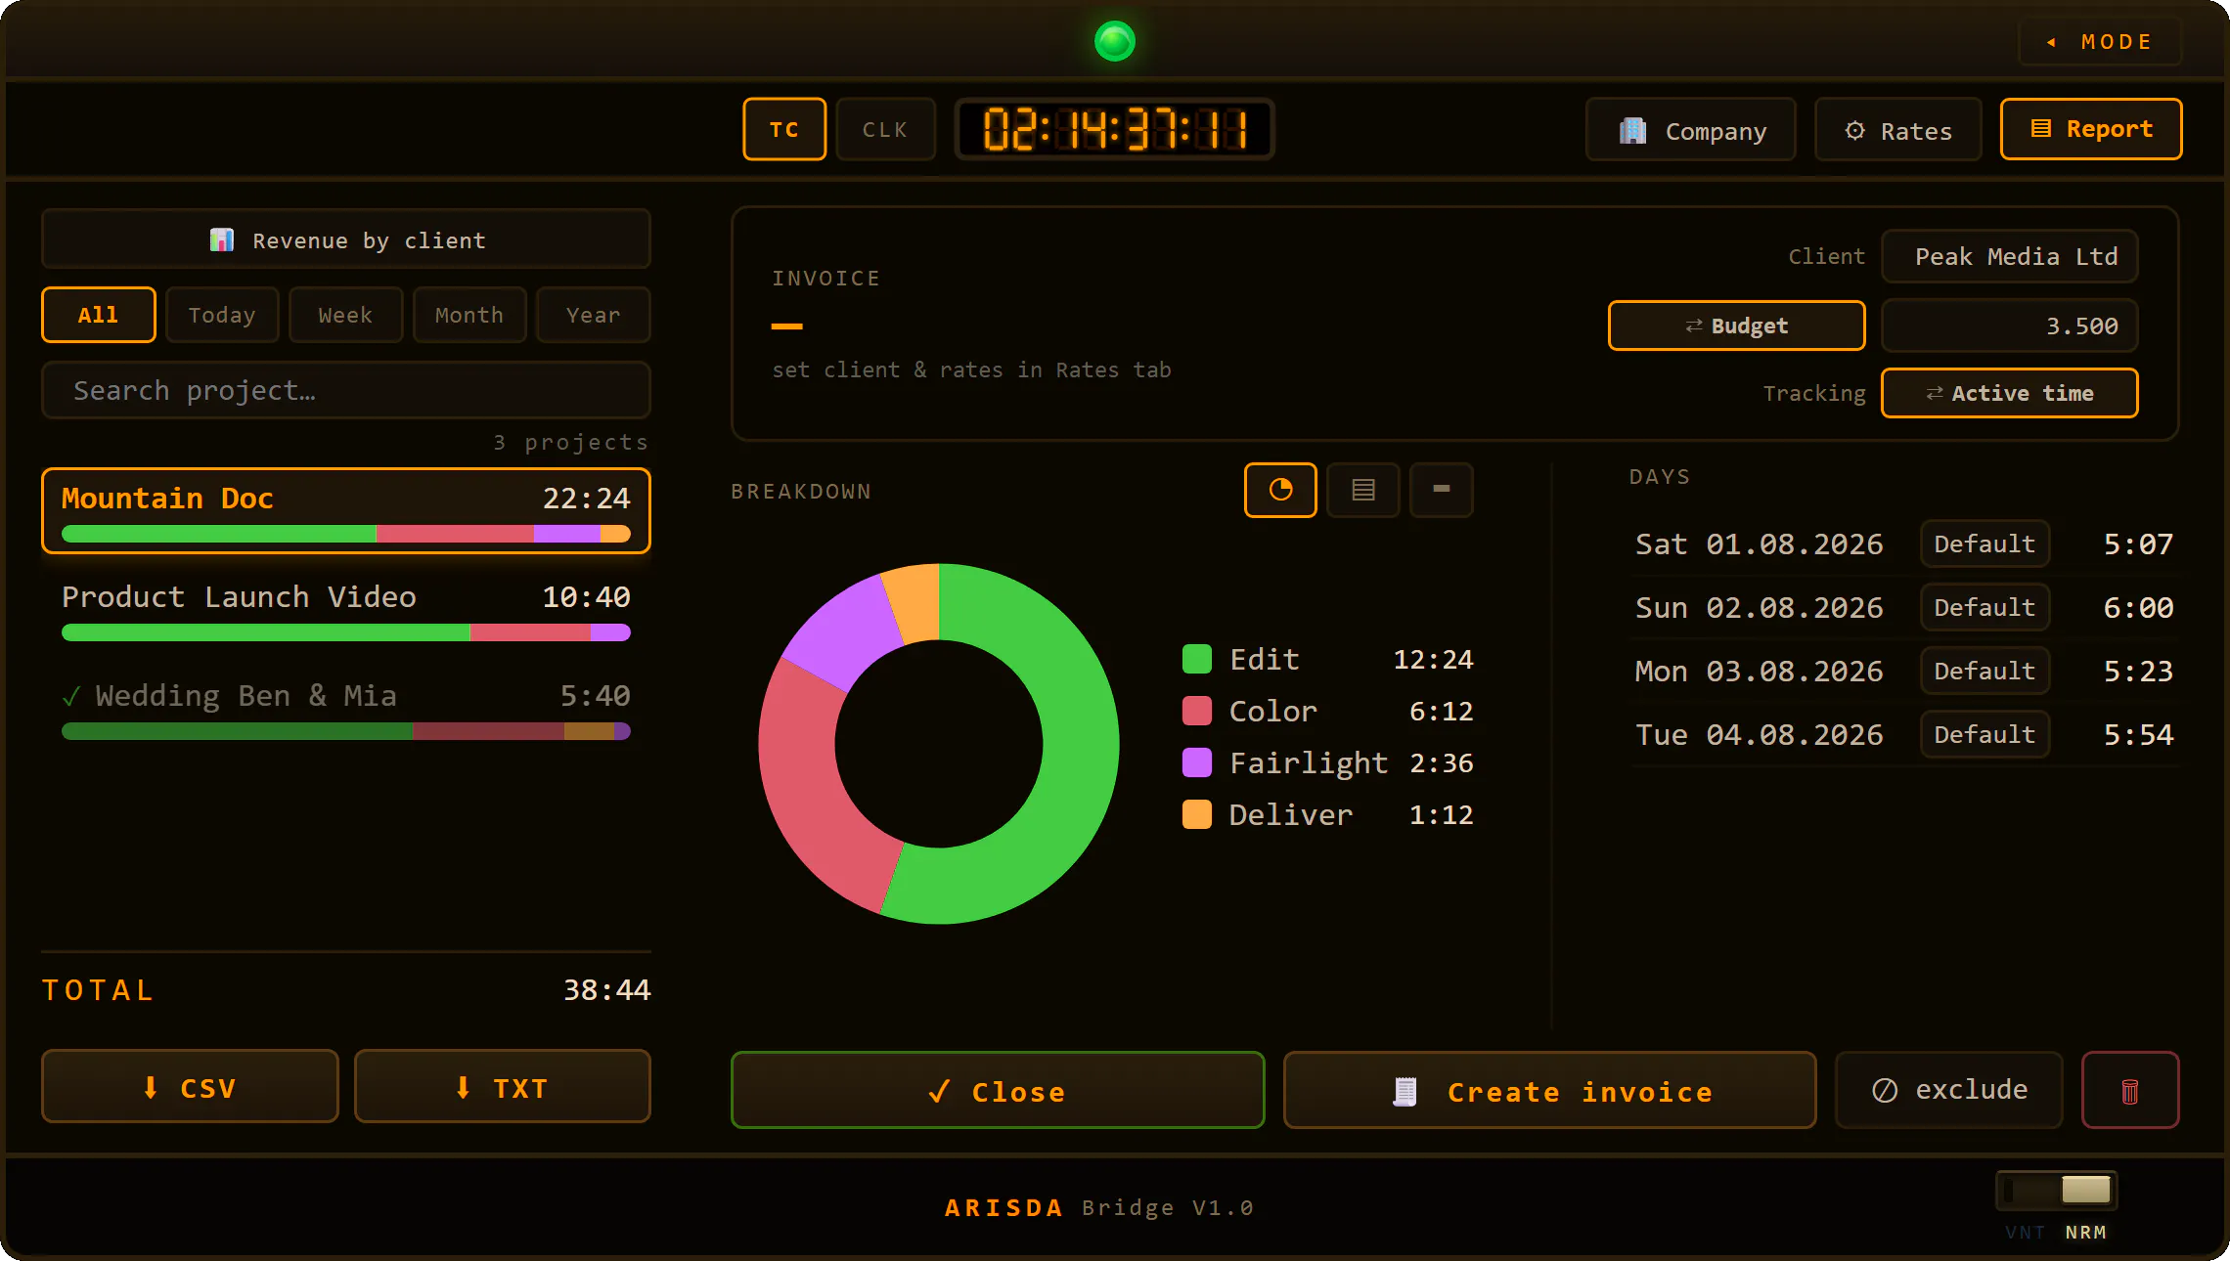Click the Edit 12:24 legend row
Screen dimensions: 2230x1261
(1328, 659)
